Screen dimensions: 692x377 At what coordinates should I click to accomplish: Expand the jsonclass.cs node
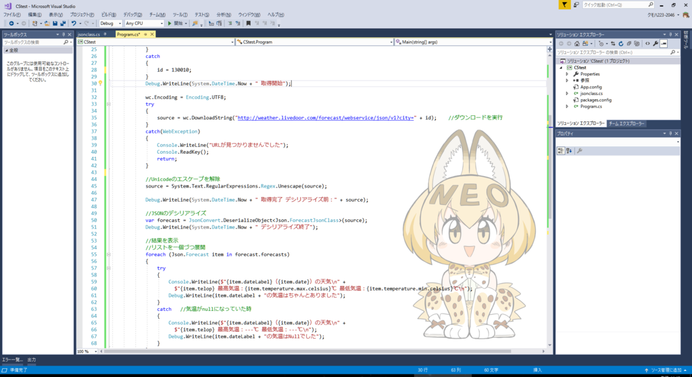point(567,93)
